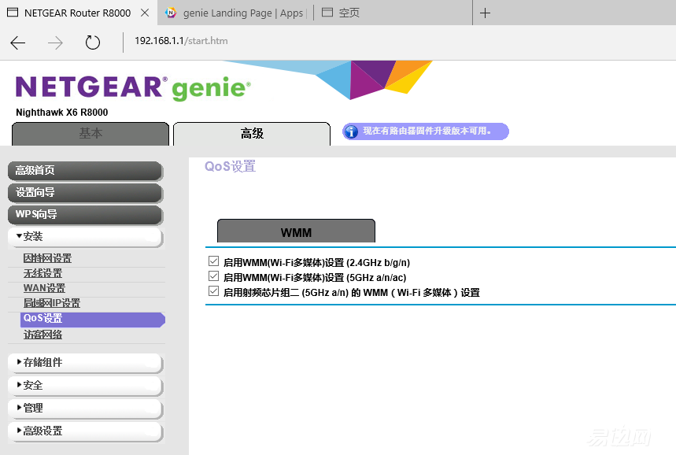Screen dimensions: 676x455
Task: Open WPS向导 wizard
Action: pos(85,215)
